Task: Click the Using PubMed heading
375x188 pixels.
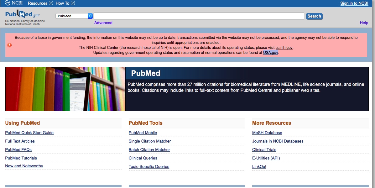Action: pos(23,123)
